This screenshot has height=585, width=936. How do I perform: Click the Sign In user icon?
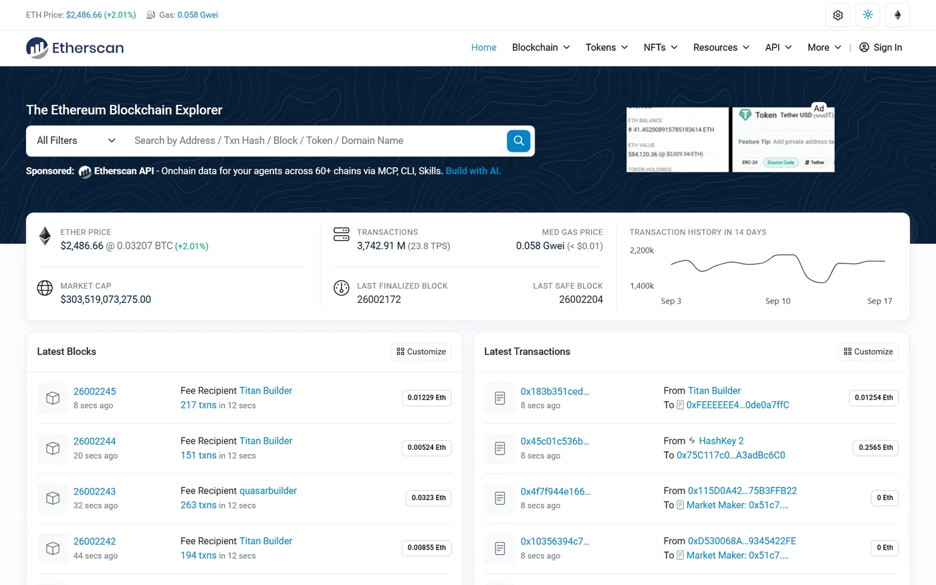[x=864, y=47]
